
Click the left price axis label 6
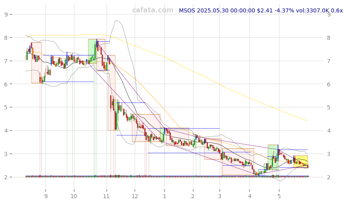pyautogui.click(x=6, y=84)
